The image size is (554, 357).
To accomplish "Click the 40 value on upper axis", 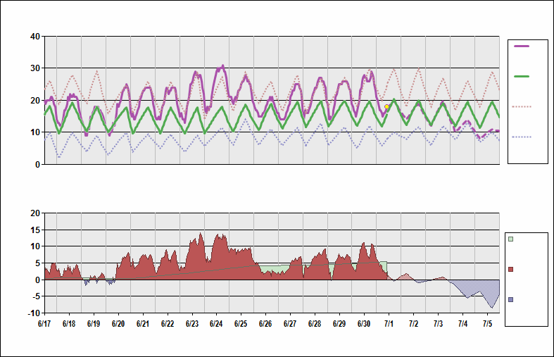I will [34, 37].
